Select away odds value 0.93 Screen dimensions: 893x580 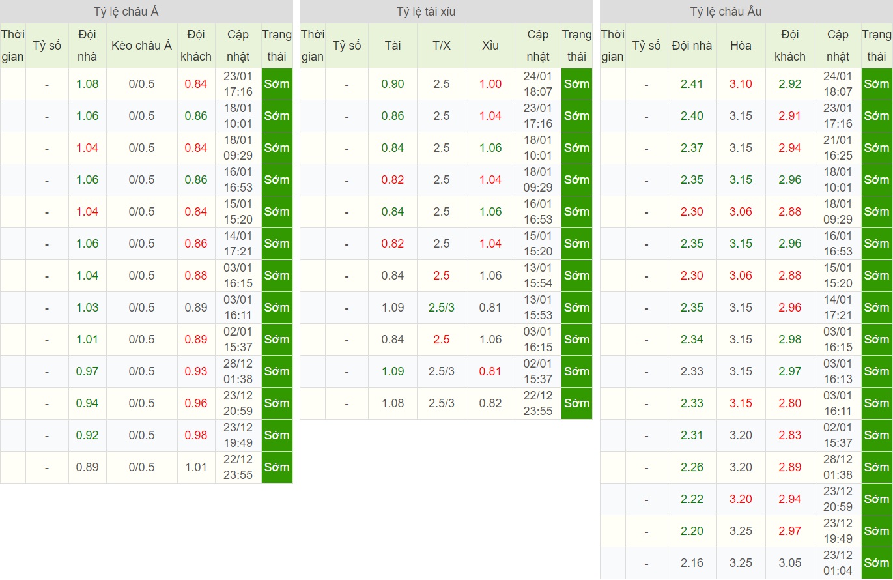[x=196, y=371]
